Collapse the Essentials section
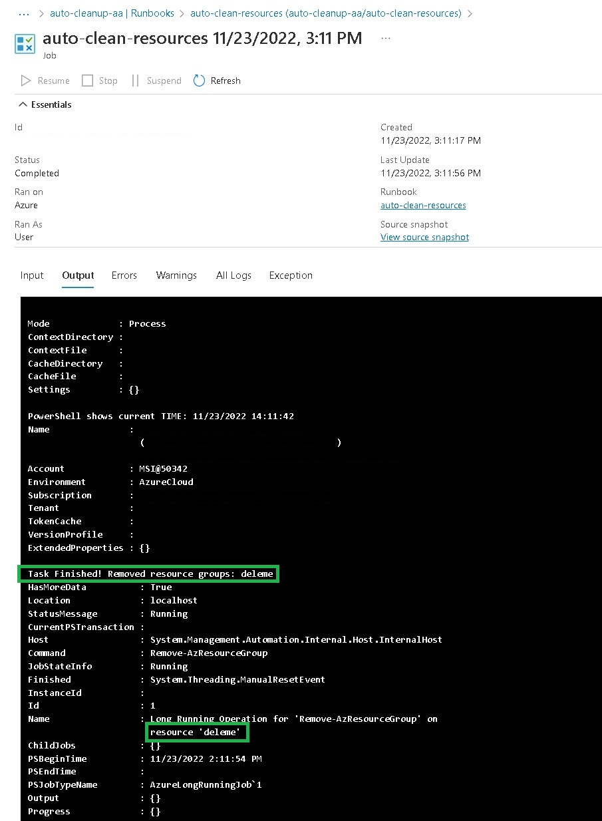This screenshot has width=602, height=821. click(x=23, y=104)
